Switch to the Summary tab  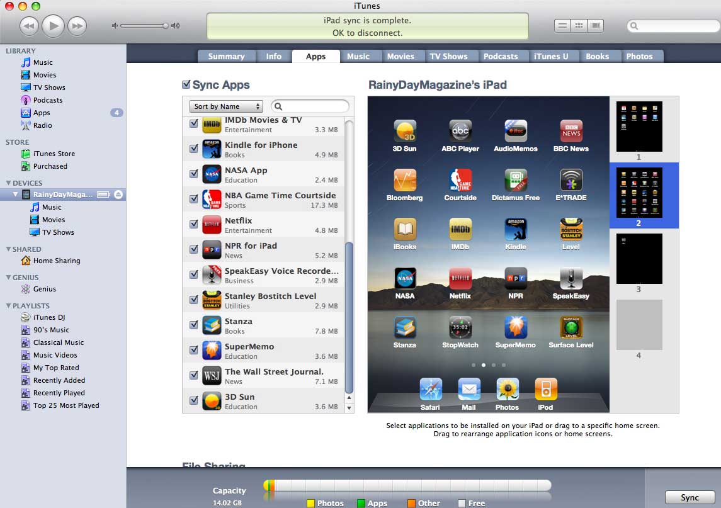tap(226, 56)
